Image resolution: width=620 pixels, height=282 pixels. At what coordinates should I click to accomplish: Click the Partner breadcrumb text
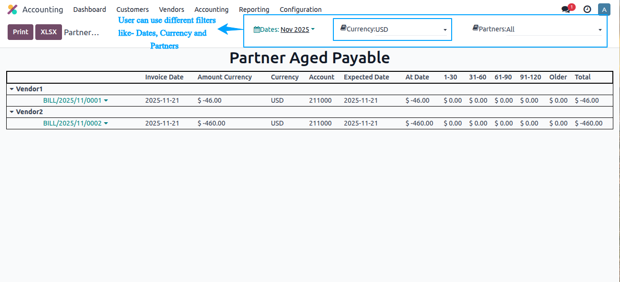82,32
